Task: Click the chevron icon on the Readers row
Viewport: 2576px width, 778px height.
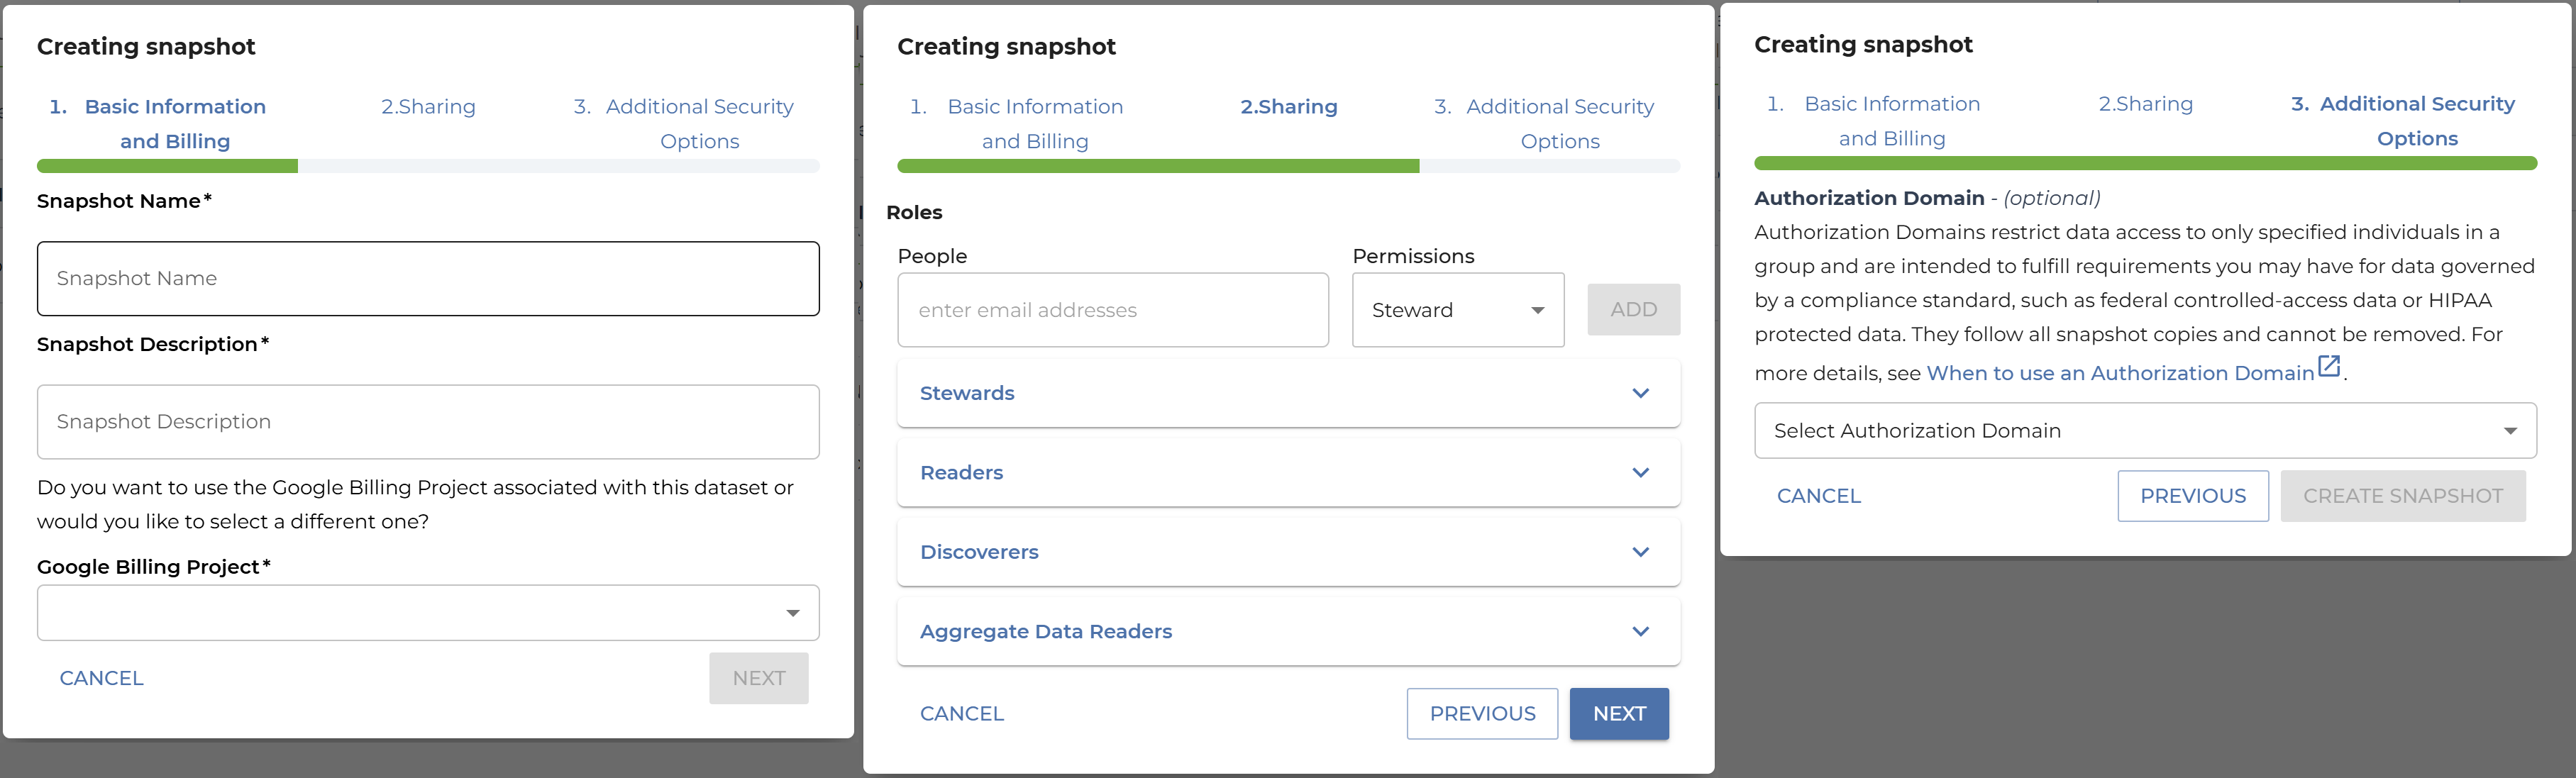Action: 1641,472
